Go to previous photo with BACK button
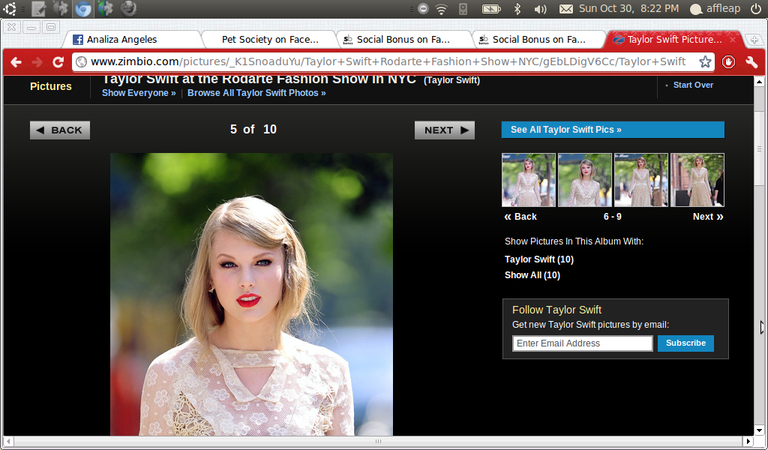Viewport: 768px width, 450px height. click(60, 130)
